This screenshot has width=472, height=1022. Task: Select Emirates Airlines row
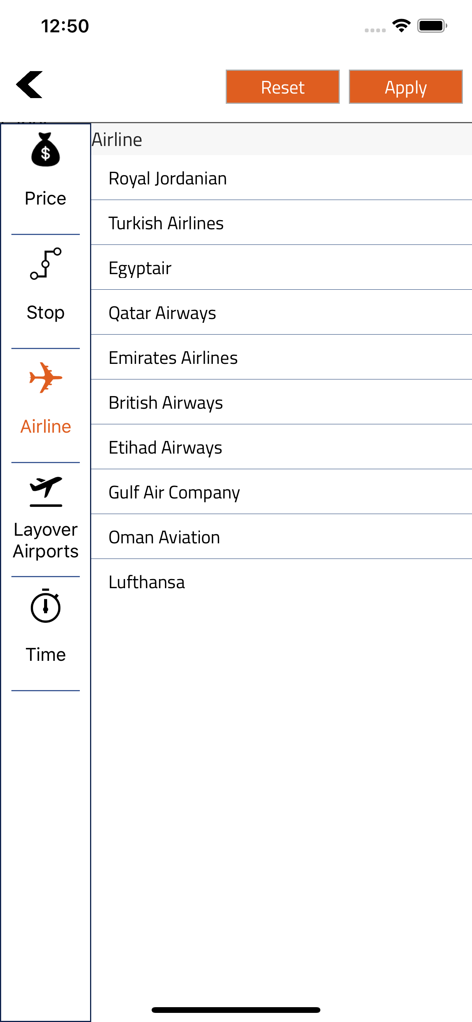(x=281, y=357)
